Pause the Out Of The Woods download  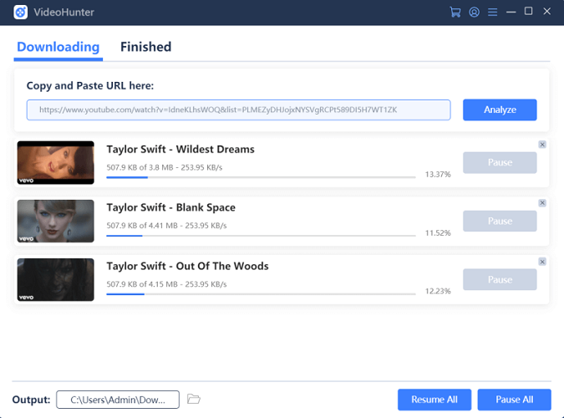click(x=500, y=279)
